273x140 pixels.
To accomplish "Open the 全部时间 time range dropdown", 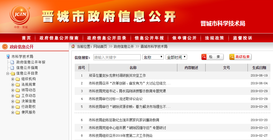I will 176,57.
